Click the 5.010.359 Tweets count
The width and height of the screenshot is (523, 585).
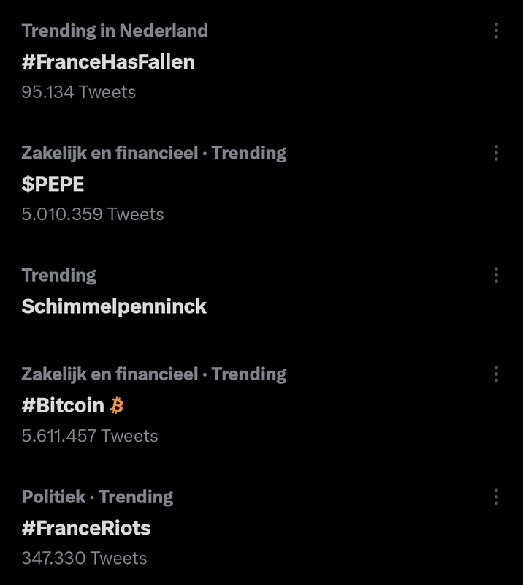93,214
